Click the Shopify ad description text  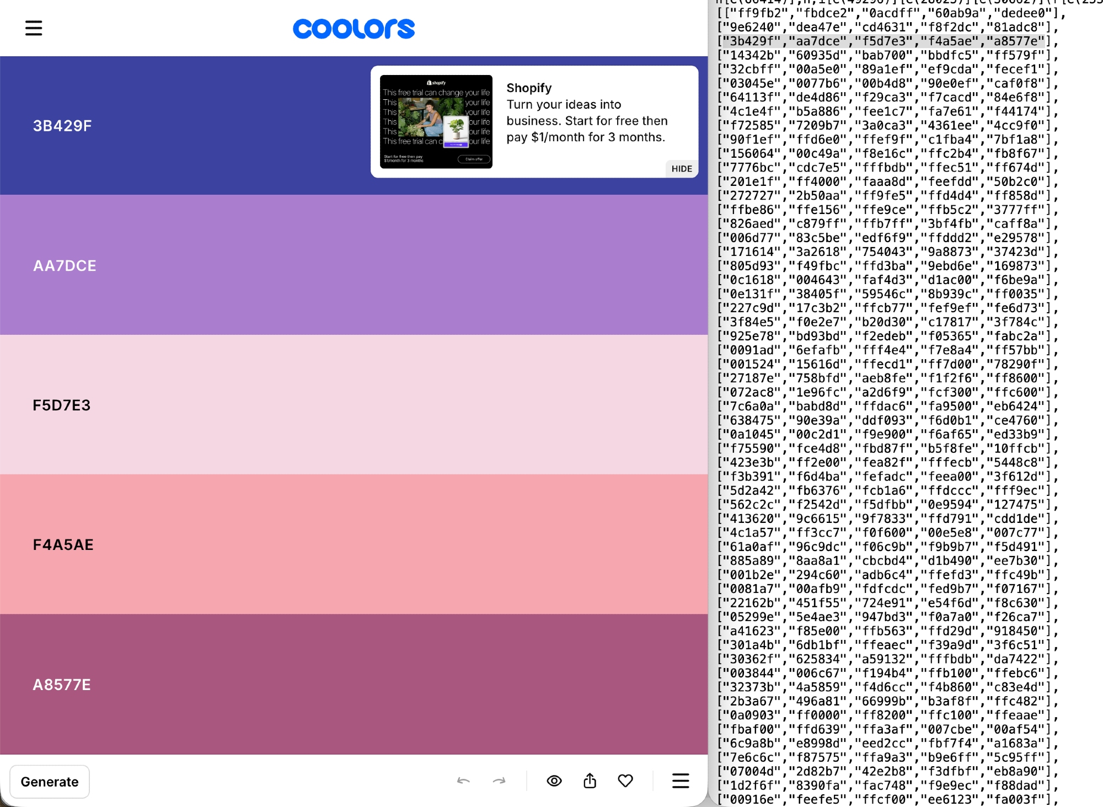(587, 121)
